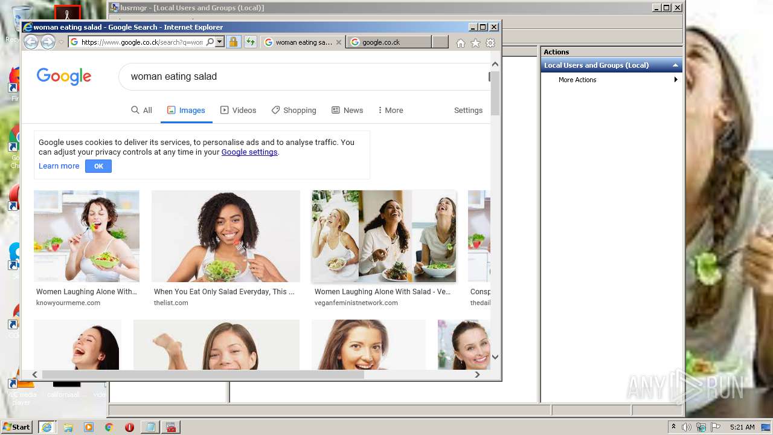This screenshot has height=435, width=773.
Task: Click the horizontal scroll-right arrow
Action: (477, 375)
